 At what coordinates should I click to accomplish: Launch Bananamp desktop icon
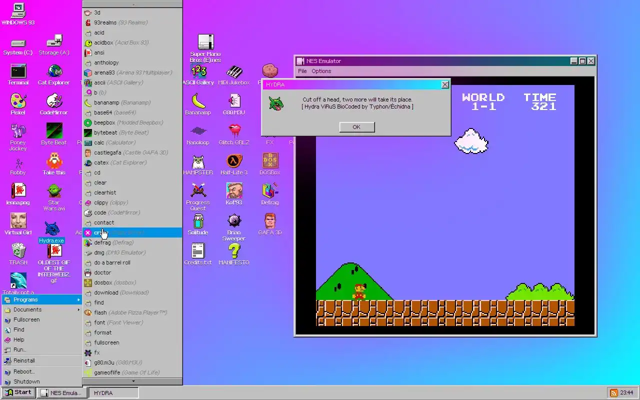198,105
